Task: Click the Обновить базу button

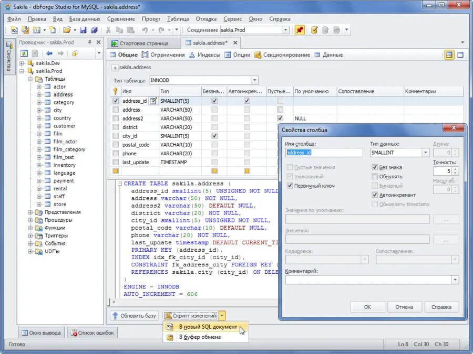Action: coord(134,316)
